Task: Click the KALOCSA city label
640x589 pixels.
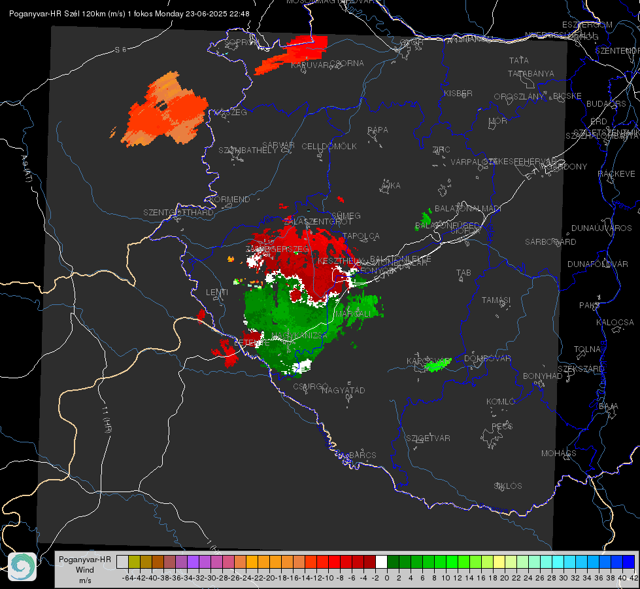Action: 615,323
